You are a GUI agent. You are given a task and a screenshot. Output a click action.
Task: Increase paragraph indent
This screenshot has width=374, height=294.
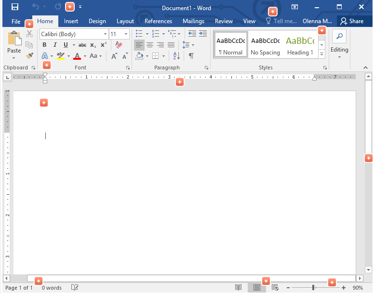[x=203, y=34]
